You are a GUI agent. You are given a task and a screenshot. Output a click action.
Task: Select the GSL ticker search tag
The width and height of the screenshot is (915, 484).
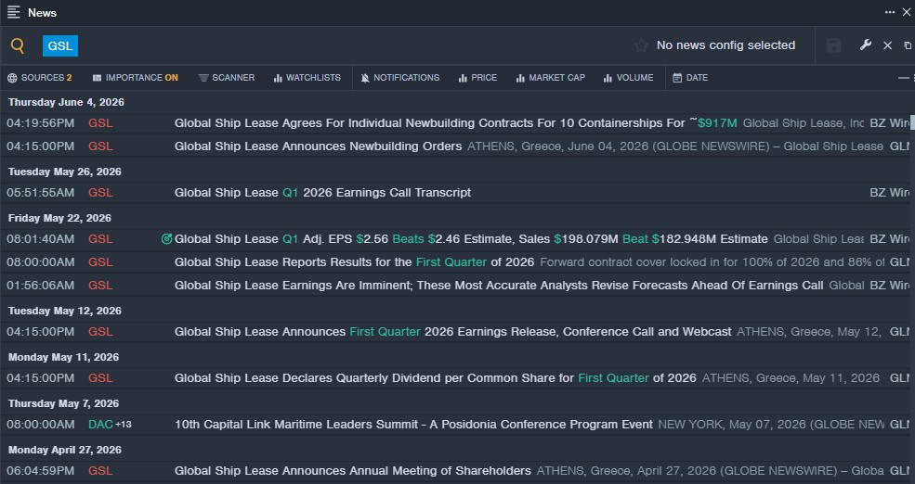click(x=60, y=46)
